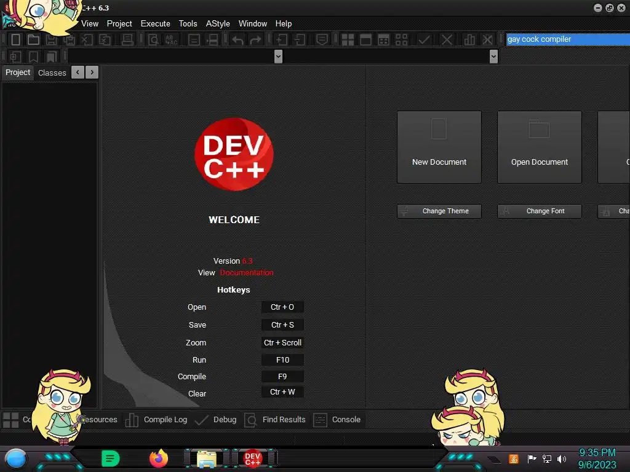The width and height of the screenshot is (630, 472).
Task: Click the Toggle Bookmarks toolbar icon
Action: (x=33, y=57)
